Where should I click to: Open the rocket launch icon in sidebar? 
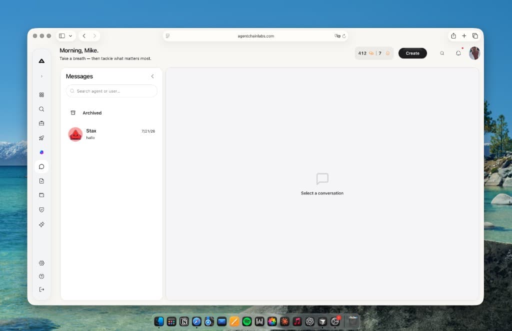pyautogui.click(x=41, y=138)
